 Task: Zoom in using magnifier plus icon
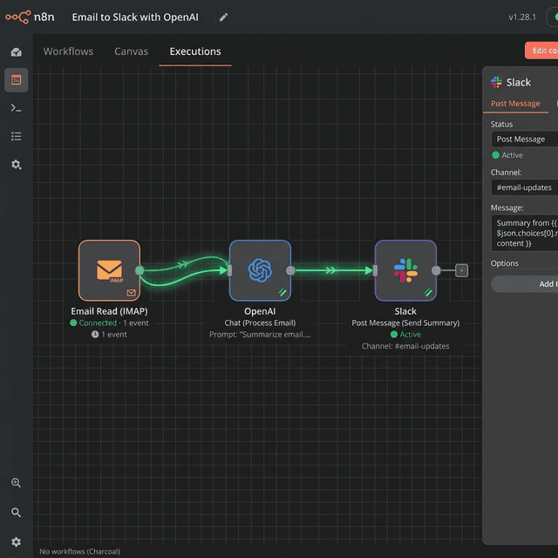click(x=16, y=483)
